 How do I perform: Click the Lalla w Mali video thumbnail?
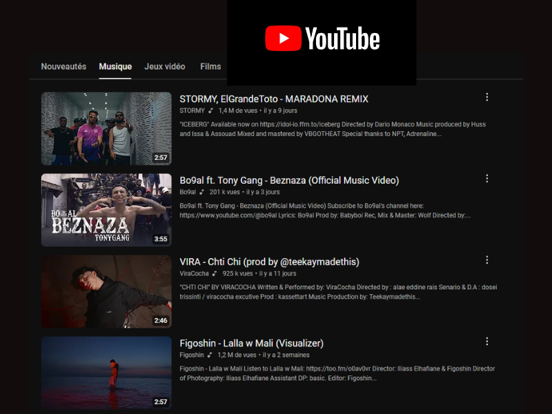click(x=106, y=373)
